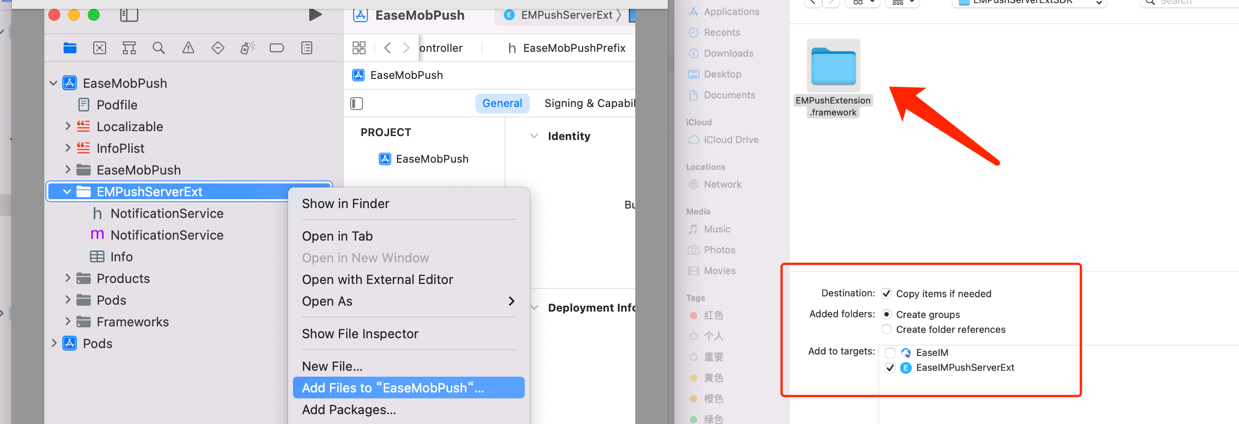Open the Test navigator diamond icon
The image size is (1239, 424).
[x=218, y=48]
